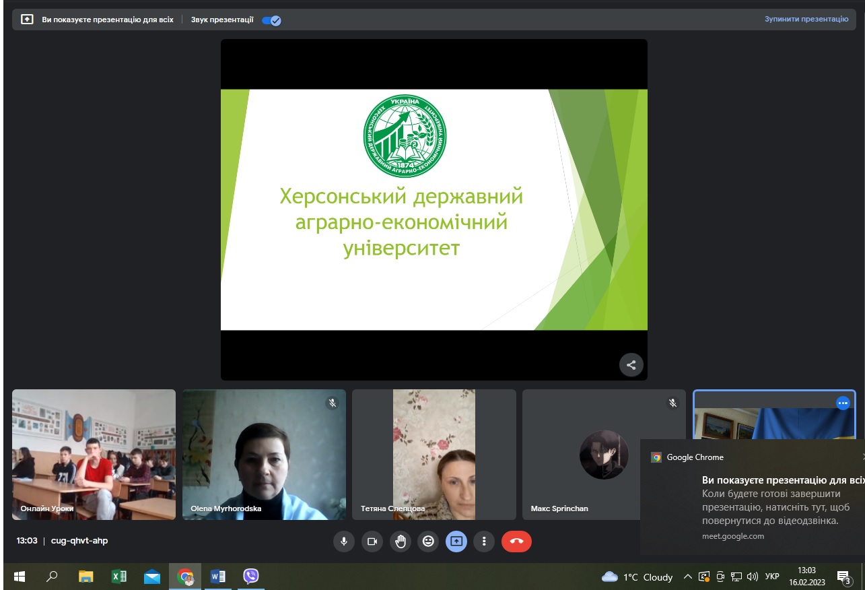Click the shared presentation slide
865x590 pixels.
click(434, 209)
